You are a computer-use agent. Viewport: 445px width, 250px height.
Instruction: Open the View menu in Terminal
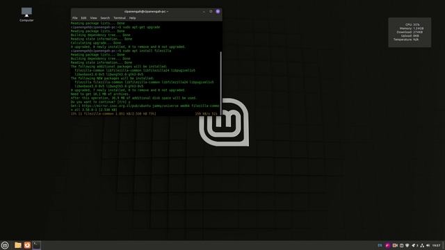click(x=93, y=18)
